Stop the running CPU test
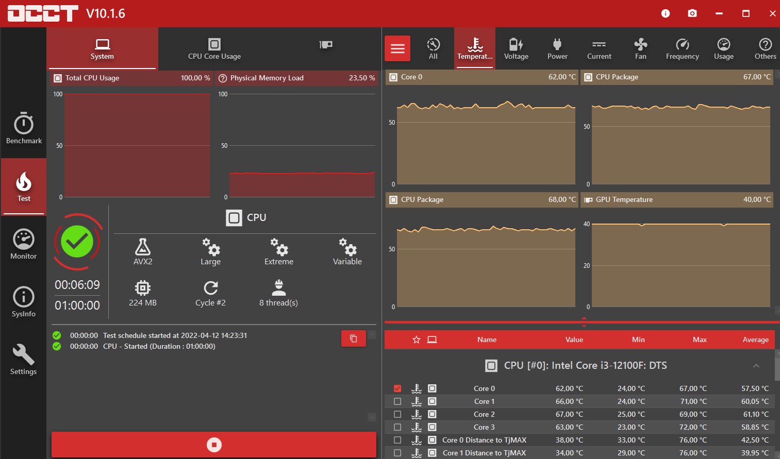 [x=214, y=445]
